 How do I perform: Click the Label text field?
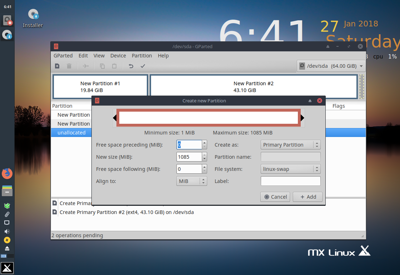click(291, 181)
